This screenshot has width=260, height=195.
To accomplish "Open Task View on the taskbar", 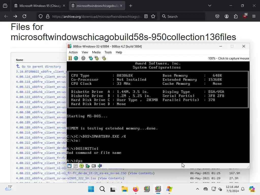I will point(113,189).
